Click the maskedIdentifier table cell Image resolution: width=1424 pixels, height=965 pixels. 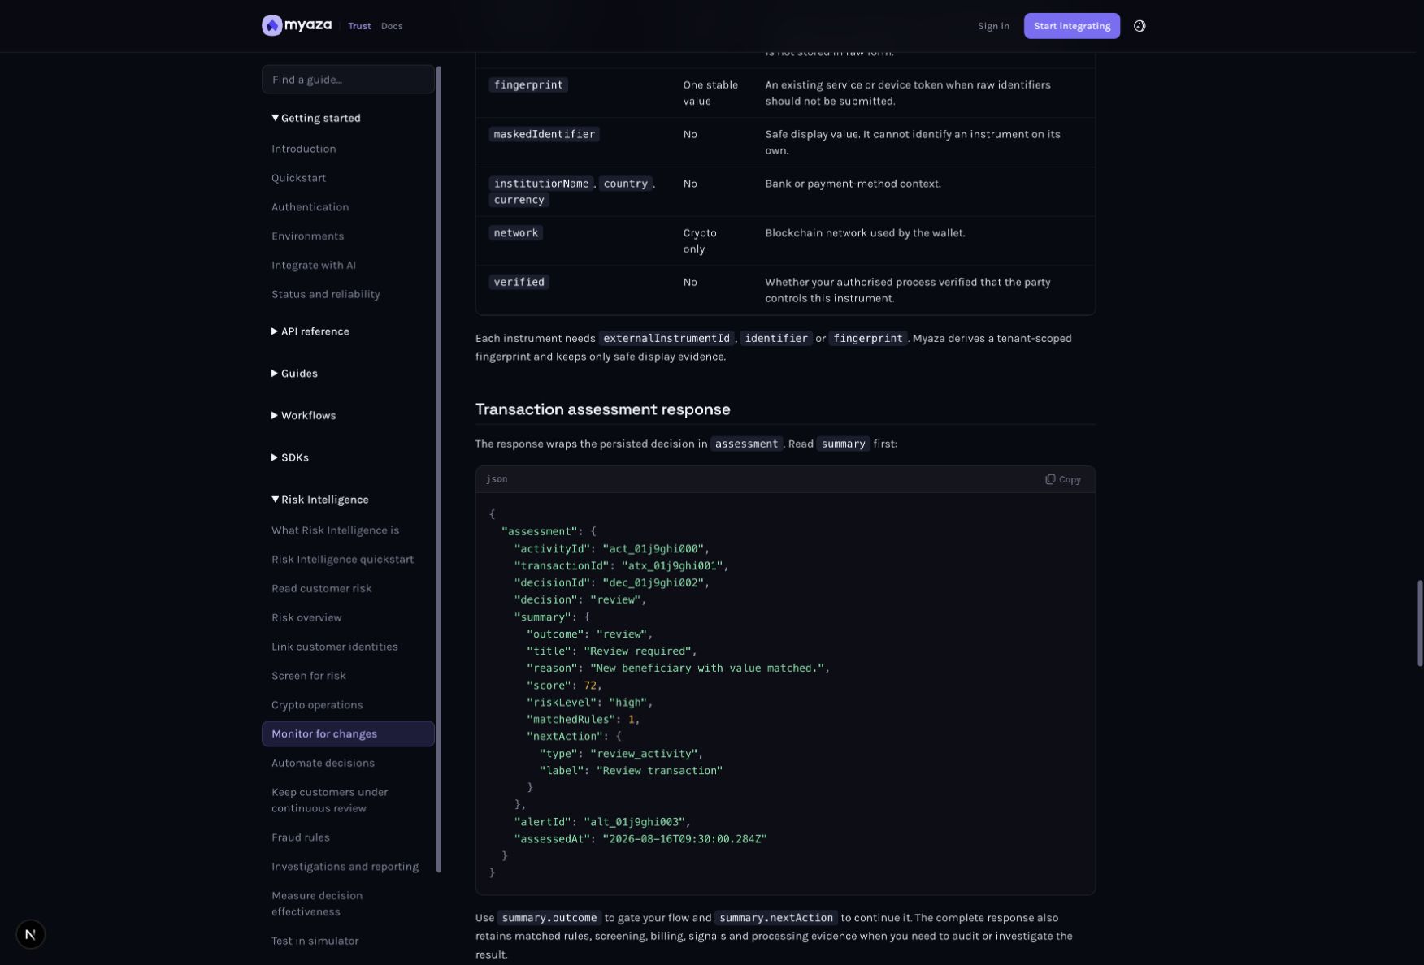pos(544,135)
